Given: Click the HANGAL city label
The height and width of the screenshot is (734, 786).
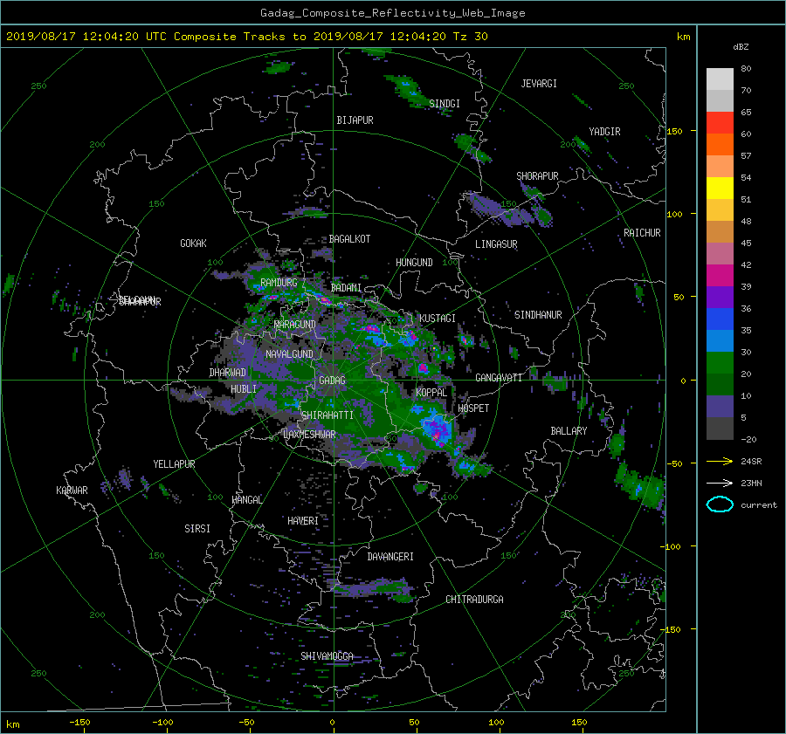Looking at the screenshot, I should click(246, 500).
